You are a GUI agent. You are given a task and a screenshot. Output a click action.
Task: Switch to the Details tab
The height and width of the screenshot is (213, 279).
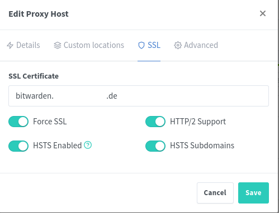(x=23, y=45)
